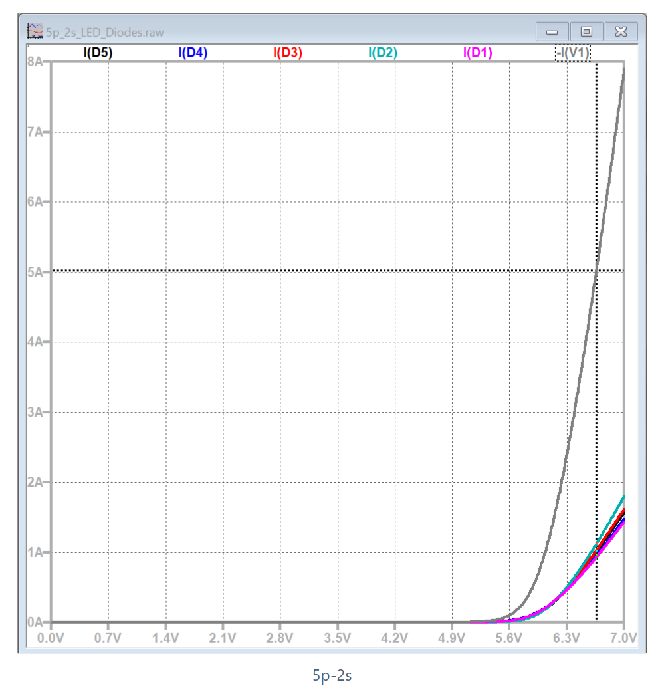Select the I(D2) trace label

coord(383,53)
